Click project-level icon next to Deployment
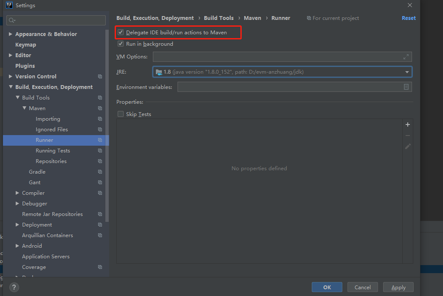Viewport: 443px width, 296px height. pos(100,225)
